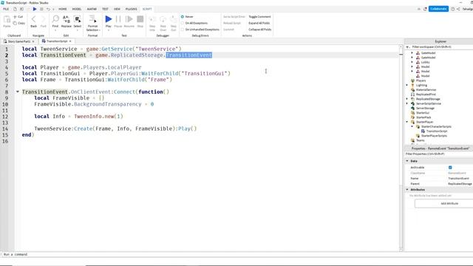Close the TransitionScript document tab

pos(70,41)
